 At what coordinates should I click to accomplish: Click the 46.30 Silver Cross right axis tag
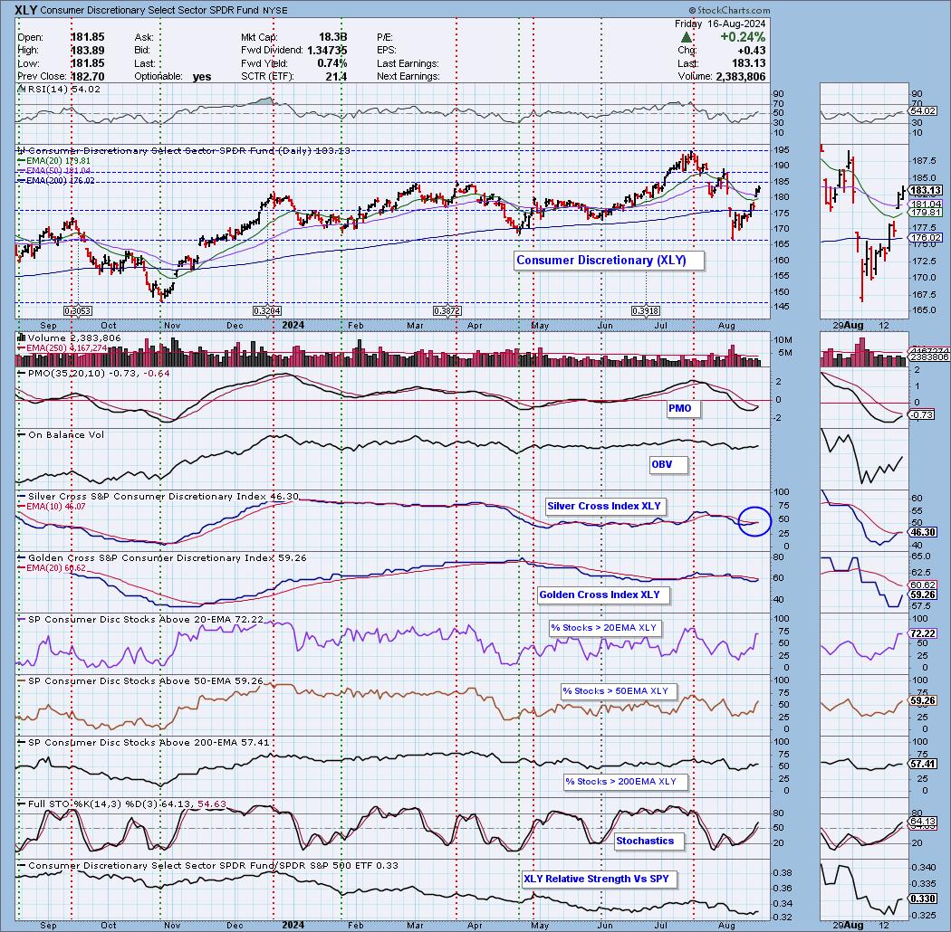point(923,533)
